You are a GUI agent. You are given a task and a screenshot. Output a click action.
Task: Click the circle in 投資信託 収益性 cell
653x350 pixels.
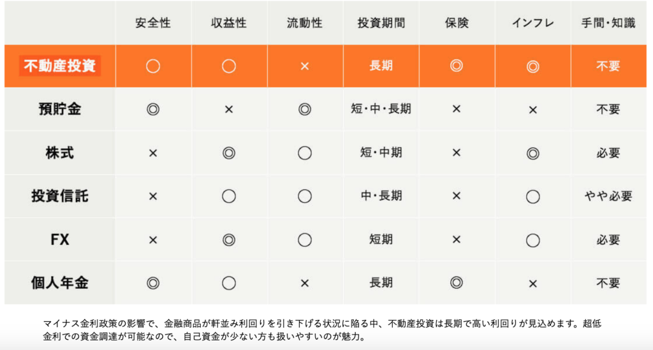229,196
